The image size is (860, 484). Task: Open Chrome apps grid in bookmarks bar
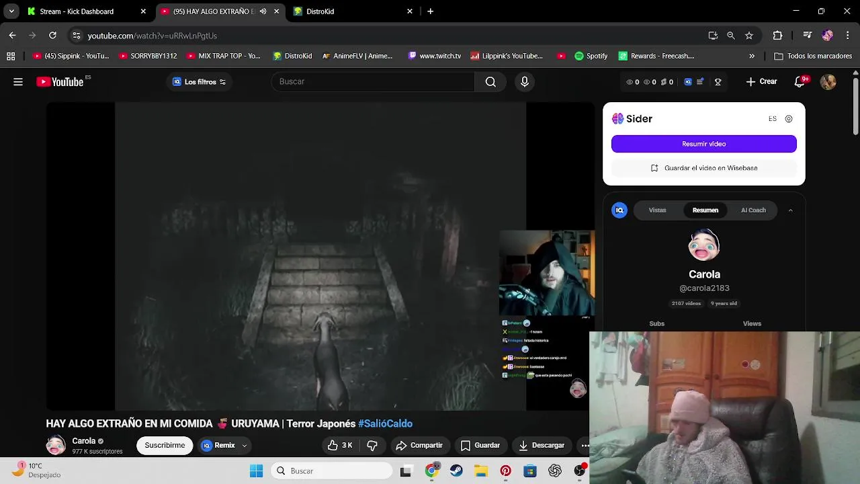pyautogui.click(x=11, y=56)
